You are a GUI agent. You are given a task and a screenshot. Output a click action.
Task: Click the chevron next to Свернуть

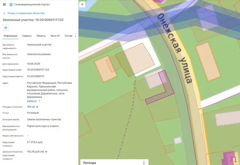point(39,101)
